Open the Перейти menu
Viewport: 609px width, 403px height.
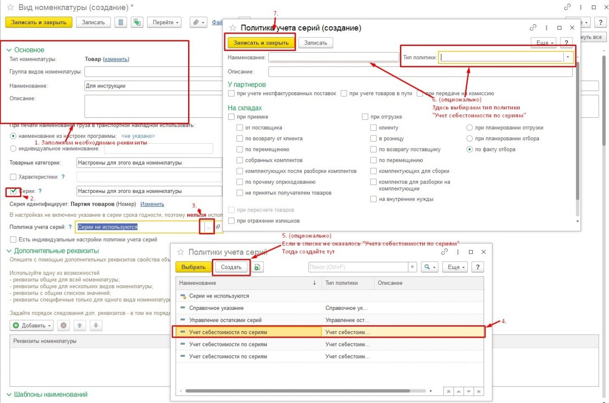click(x=164, y=23)
